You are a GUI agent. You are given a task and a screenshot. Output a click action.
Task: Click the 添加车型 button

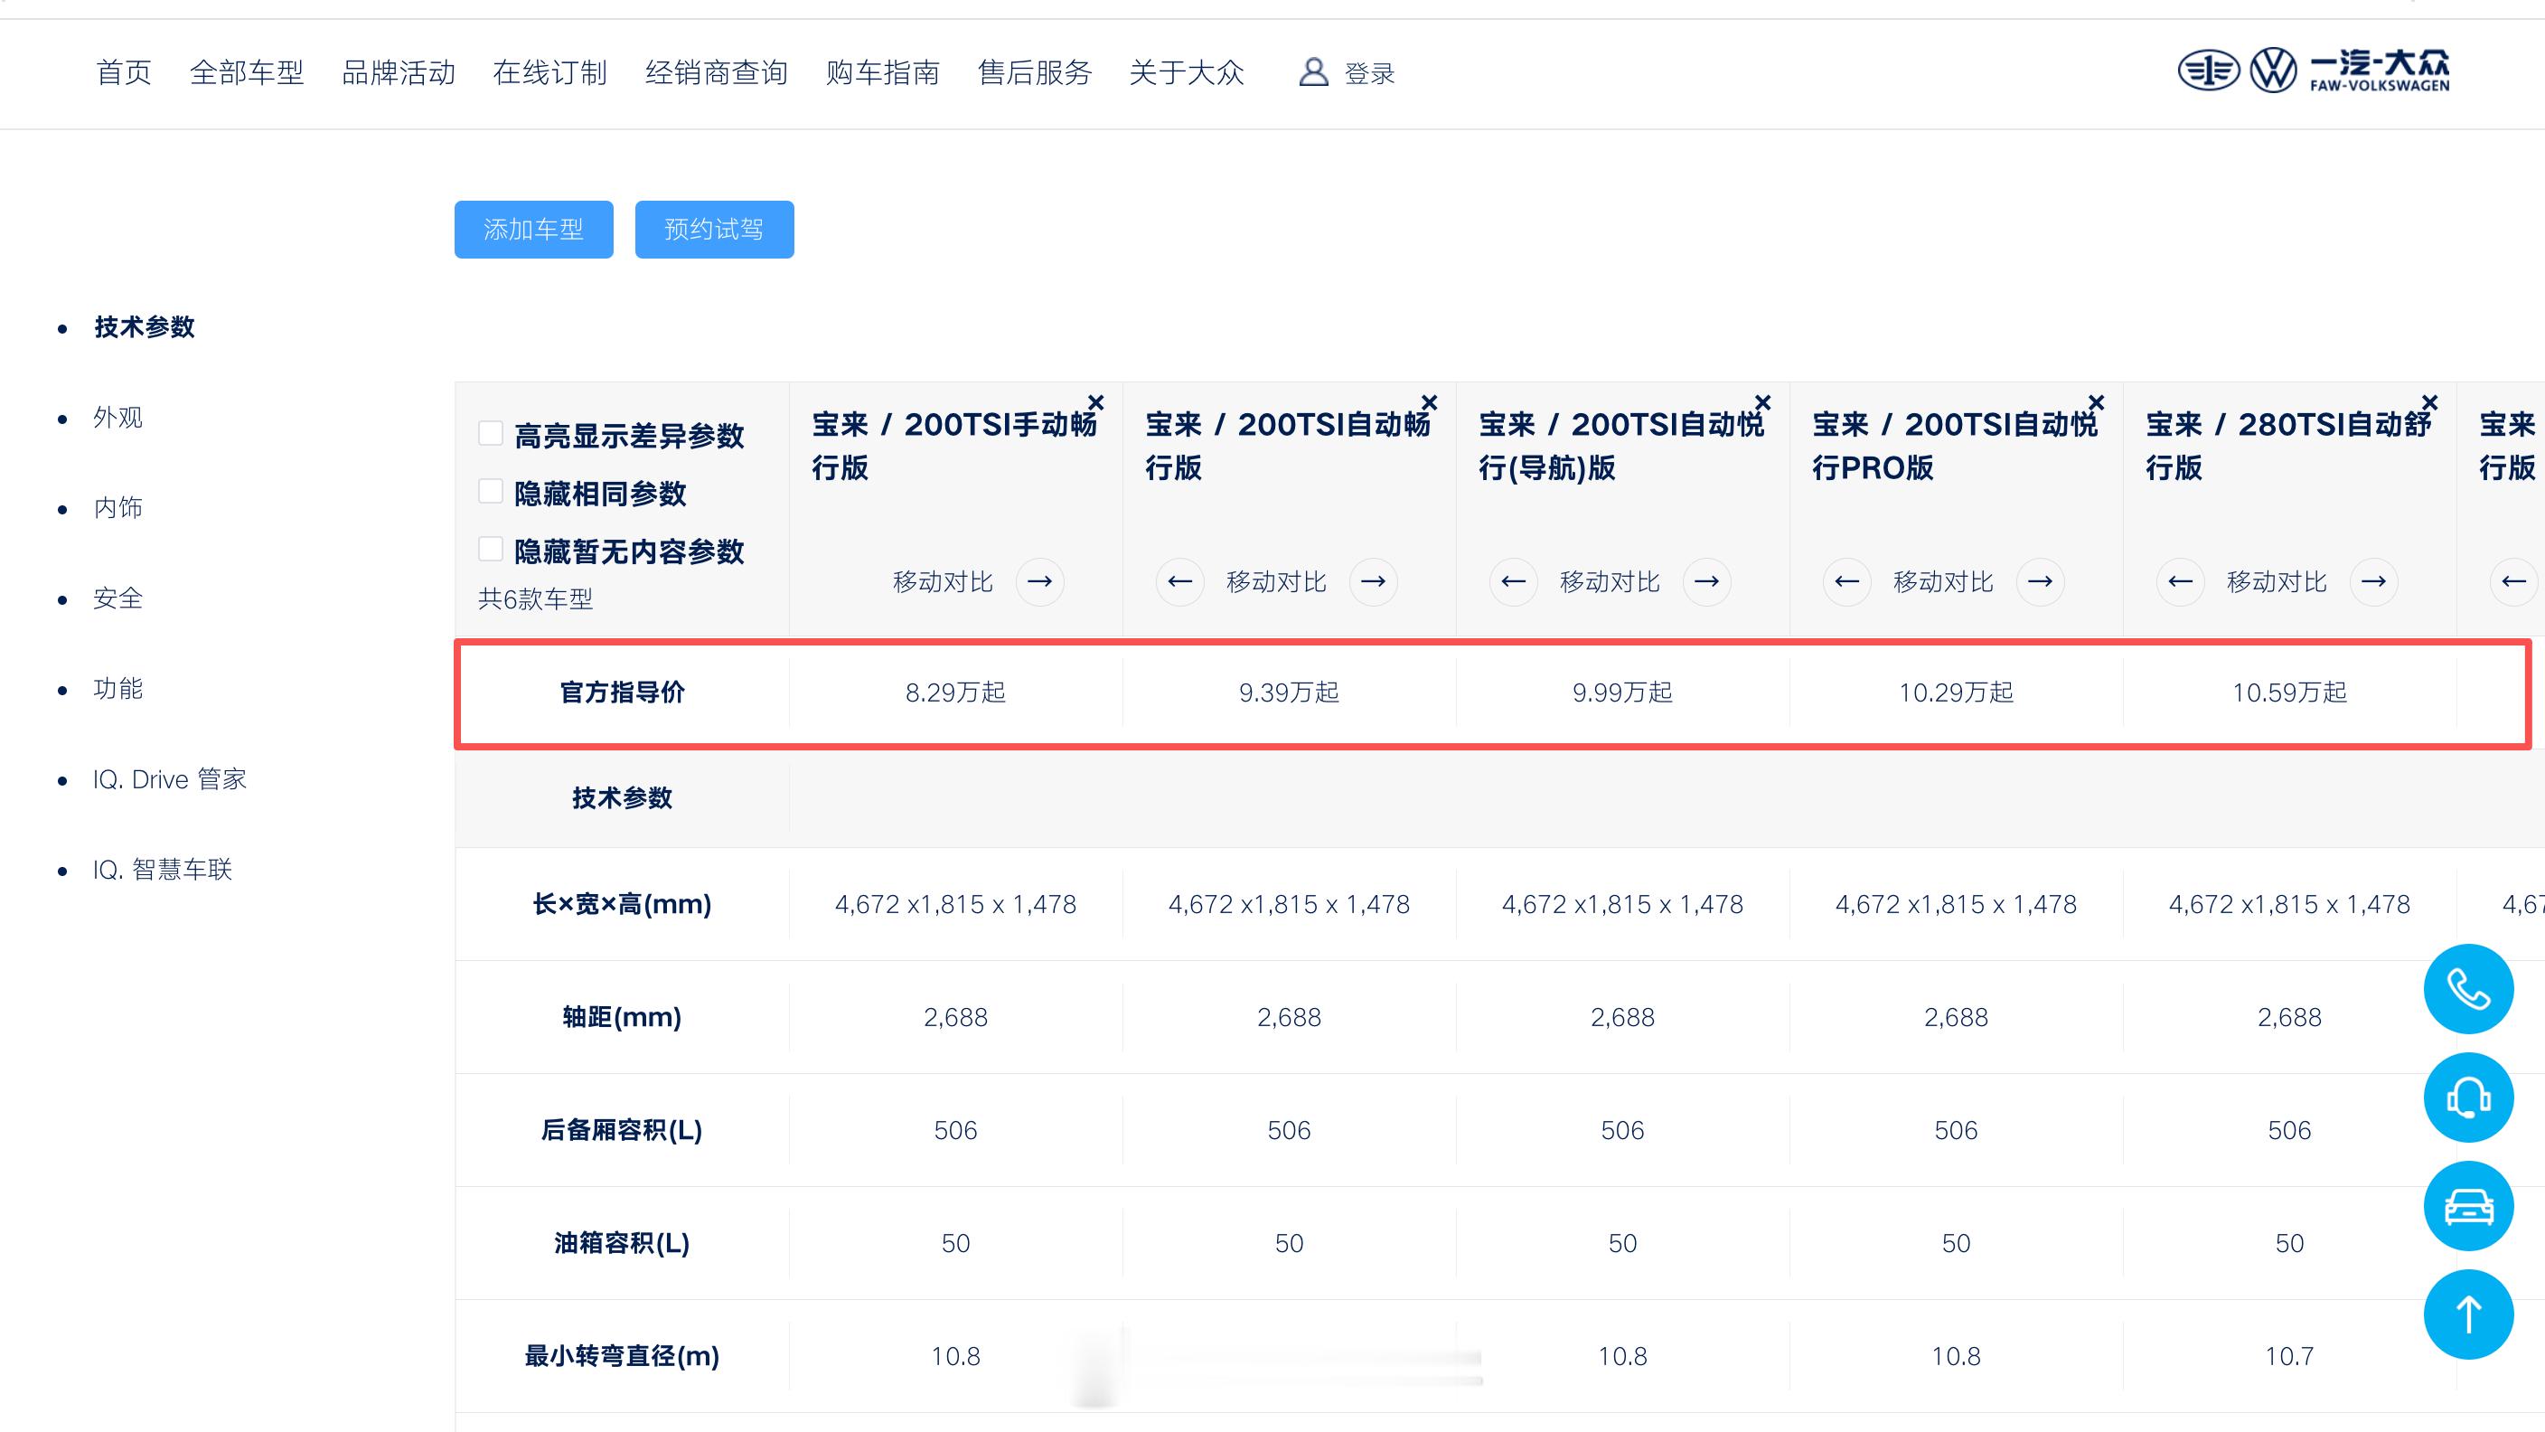pos(533,230)
